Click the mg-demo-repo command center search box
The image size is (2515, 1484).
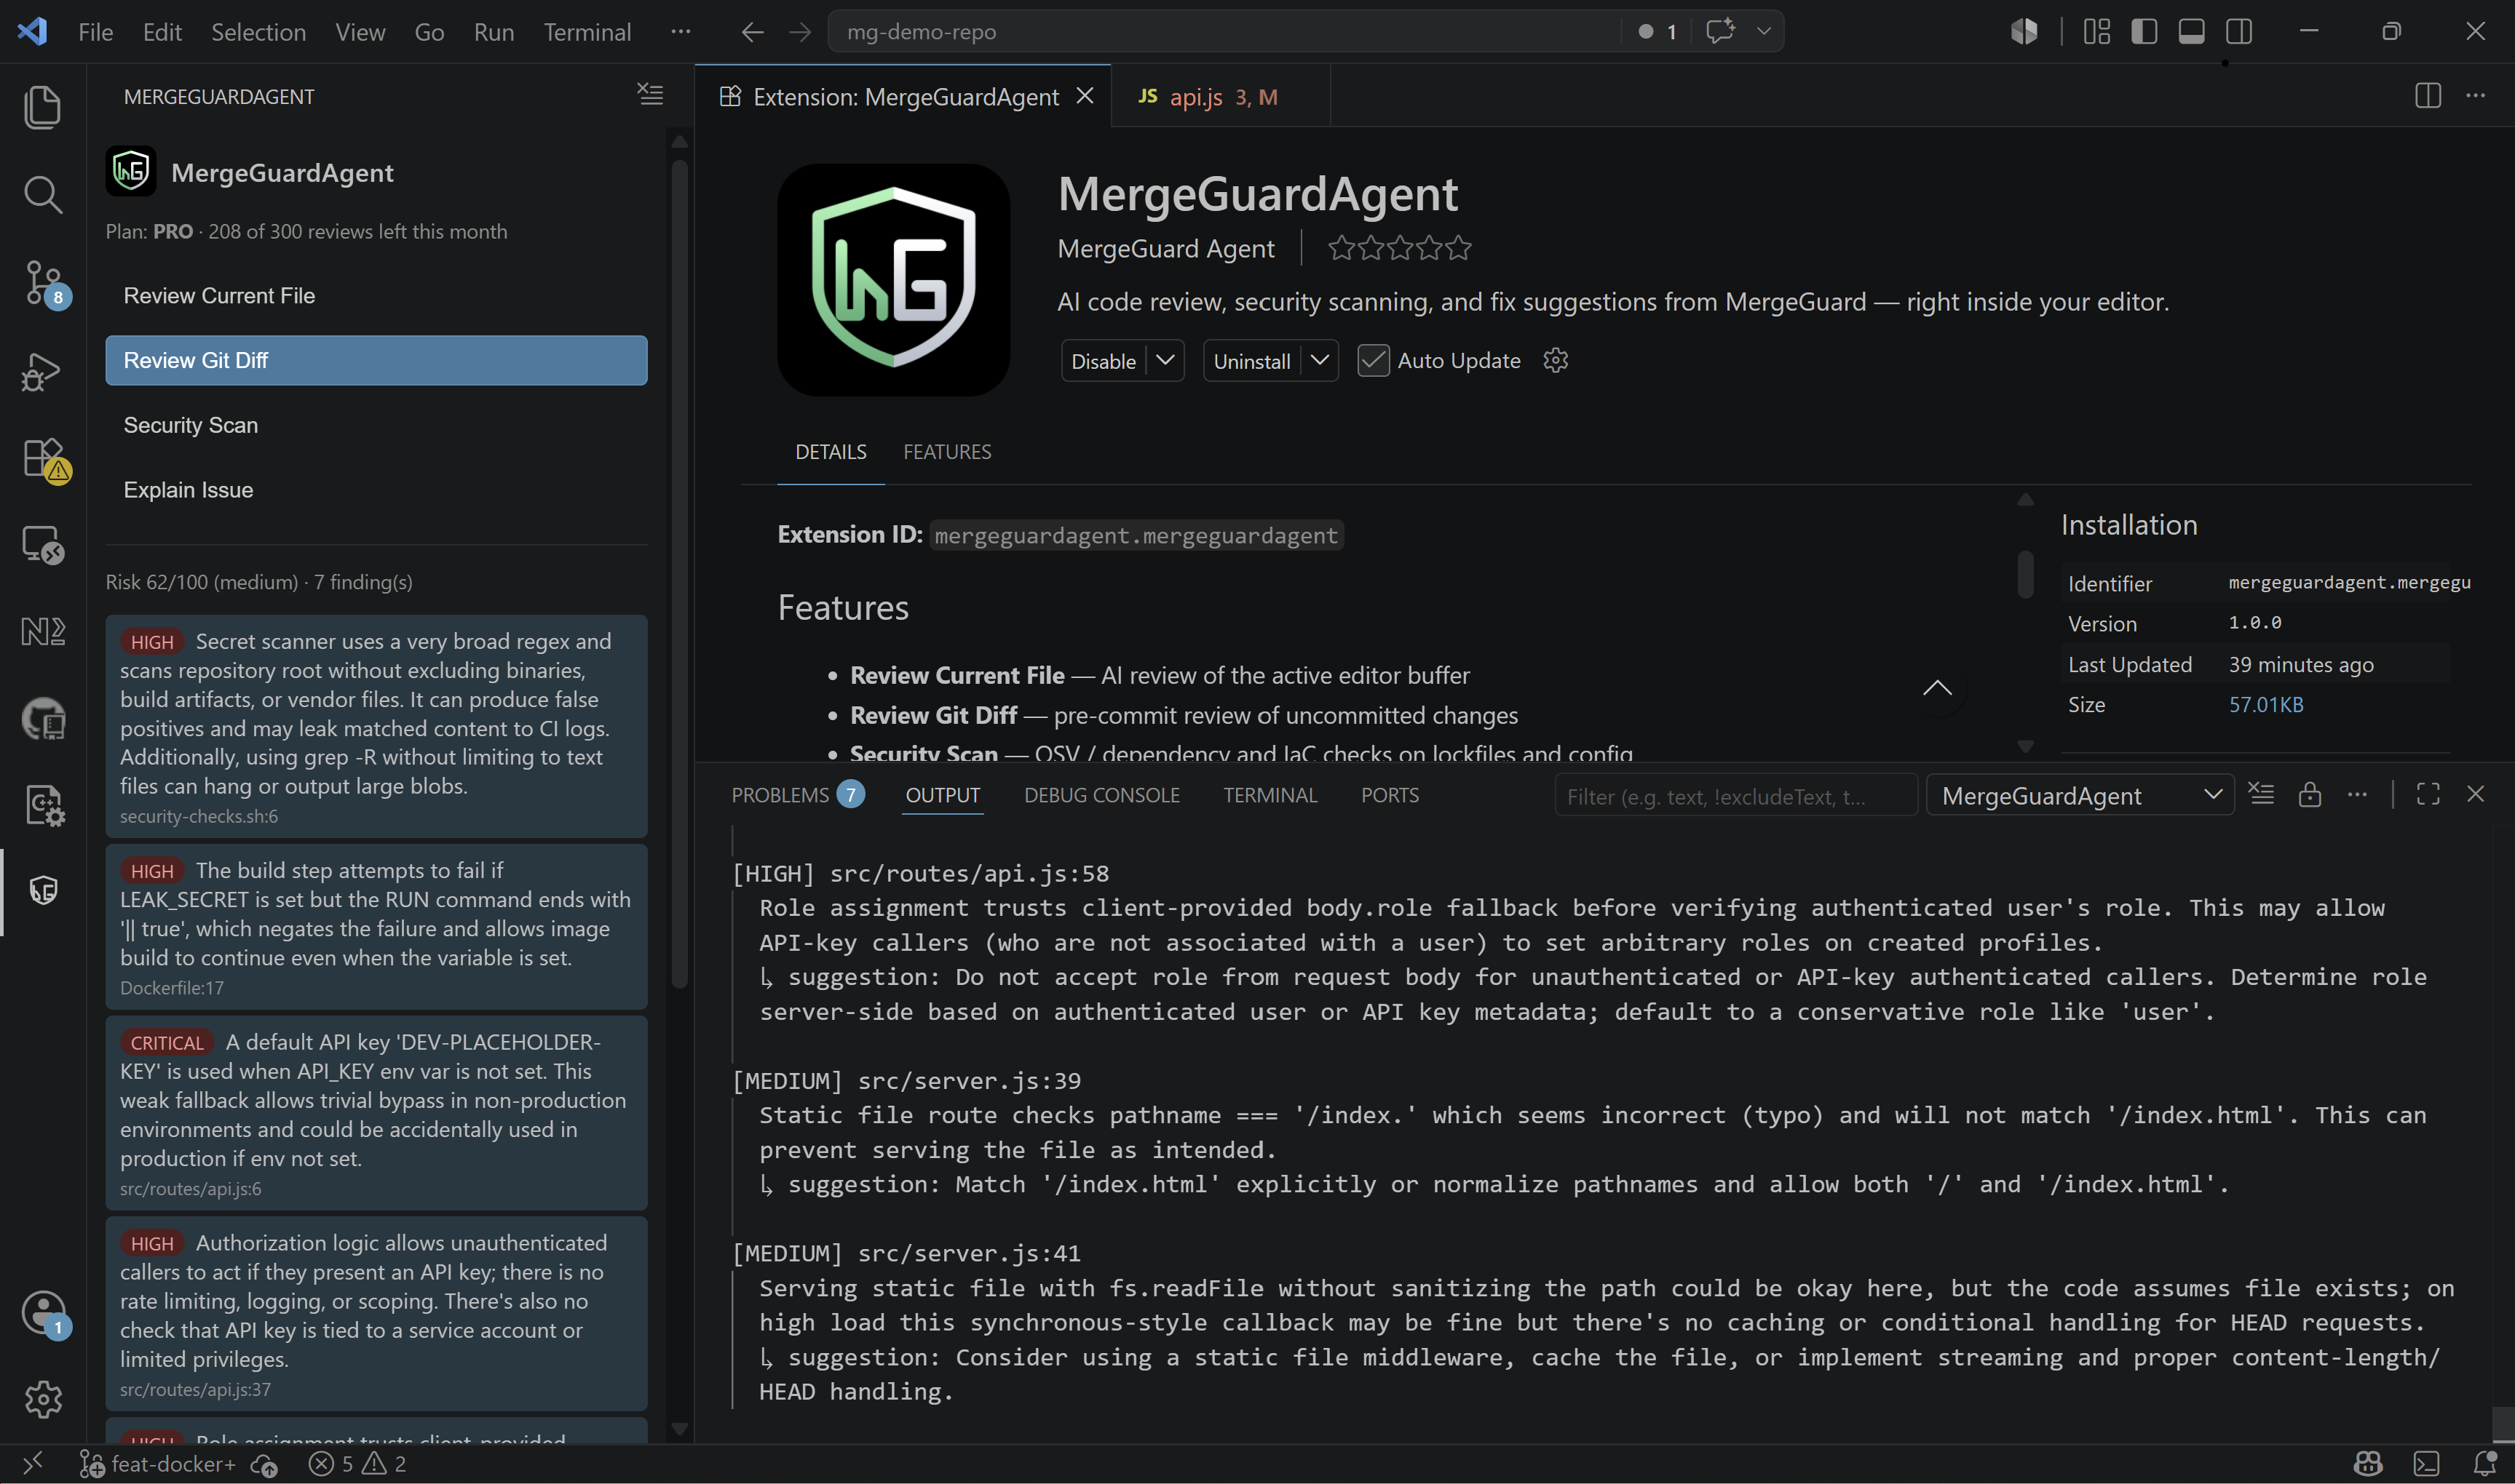pos(1224,32)
